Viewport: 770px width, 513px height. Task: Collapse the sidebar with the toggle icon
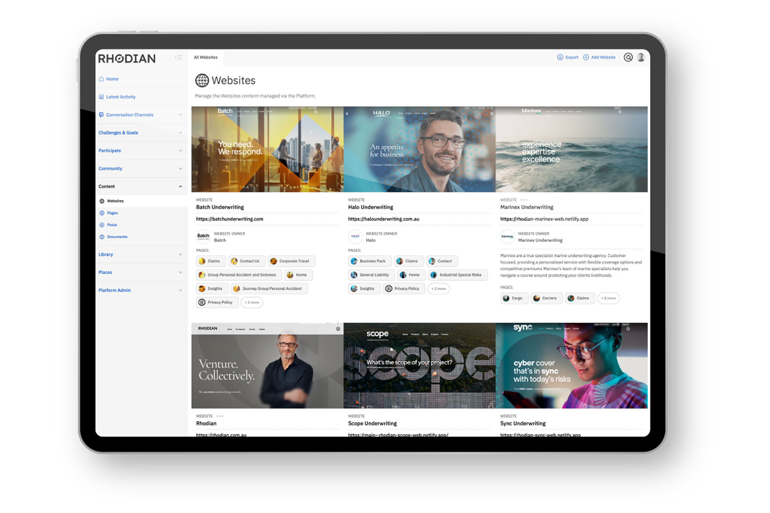tap(179, 57)
